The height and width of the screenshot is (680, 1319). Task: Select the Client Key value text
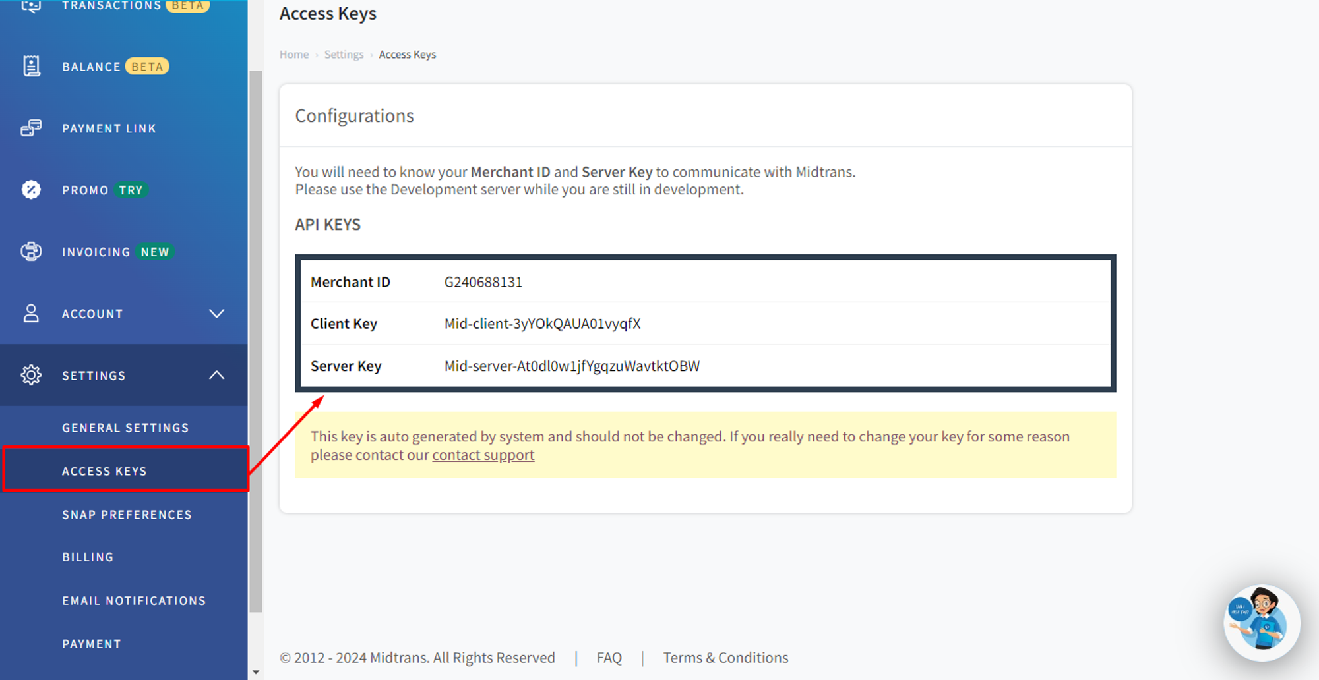pyautogui.click(x=542, y=324)
